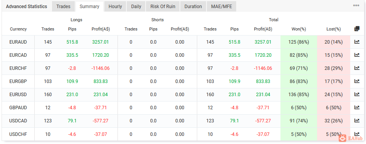
Task: Select the USDCAD currency cell
Action: pyautogui.click(x=18, y=120)
